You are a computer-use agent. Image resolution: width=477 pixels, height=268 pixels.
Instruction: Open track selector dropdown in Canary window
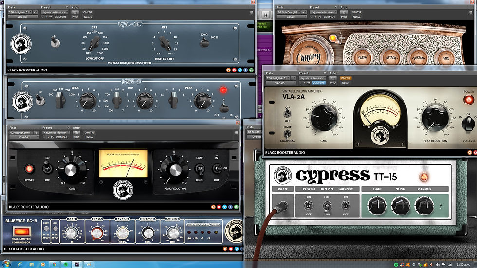289,12
